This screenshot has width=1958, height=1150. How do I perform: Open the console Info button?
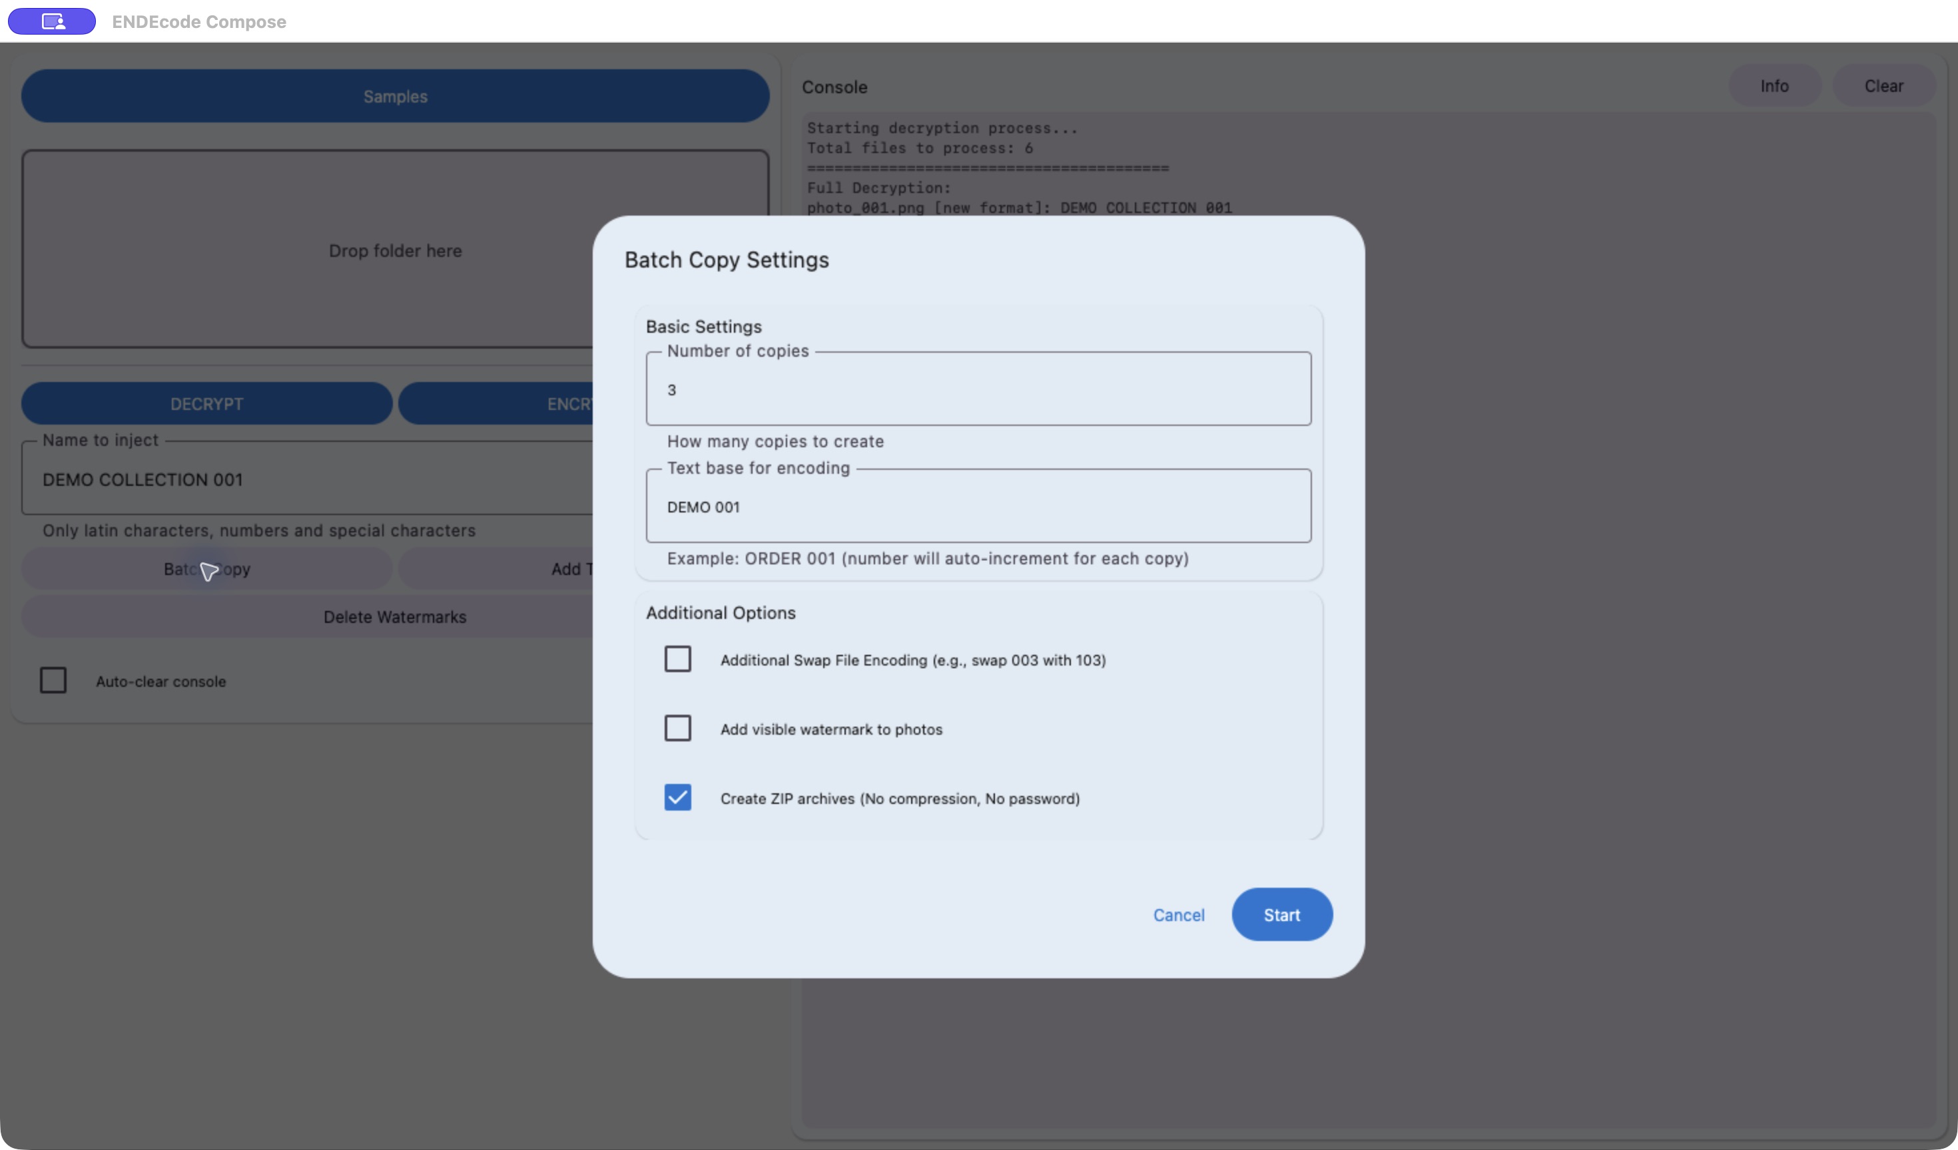pyautogui.click(x=1775, y=85)
